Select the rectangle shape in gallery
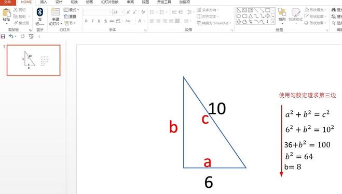Viewport: 342px width, 194px height. [268, 10]
